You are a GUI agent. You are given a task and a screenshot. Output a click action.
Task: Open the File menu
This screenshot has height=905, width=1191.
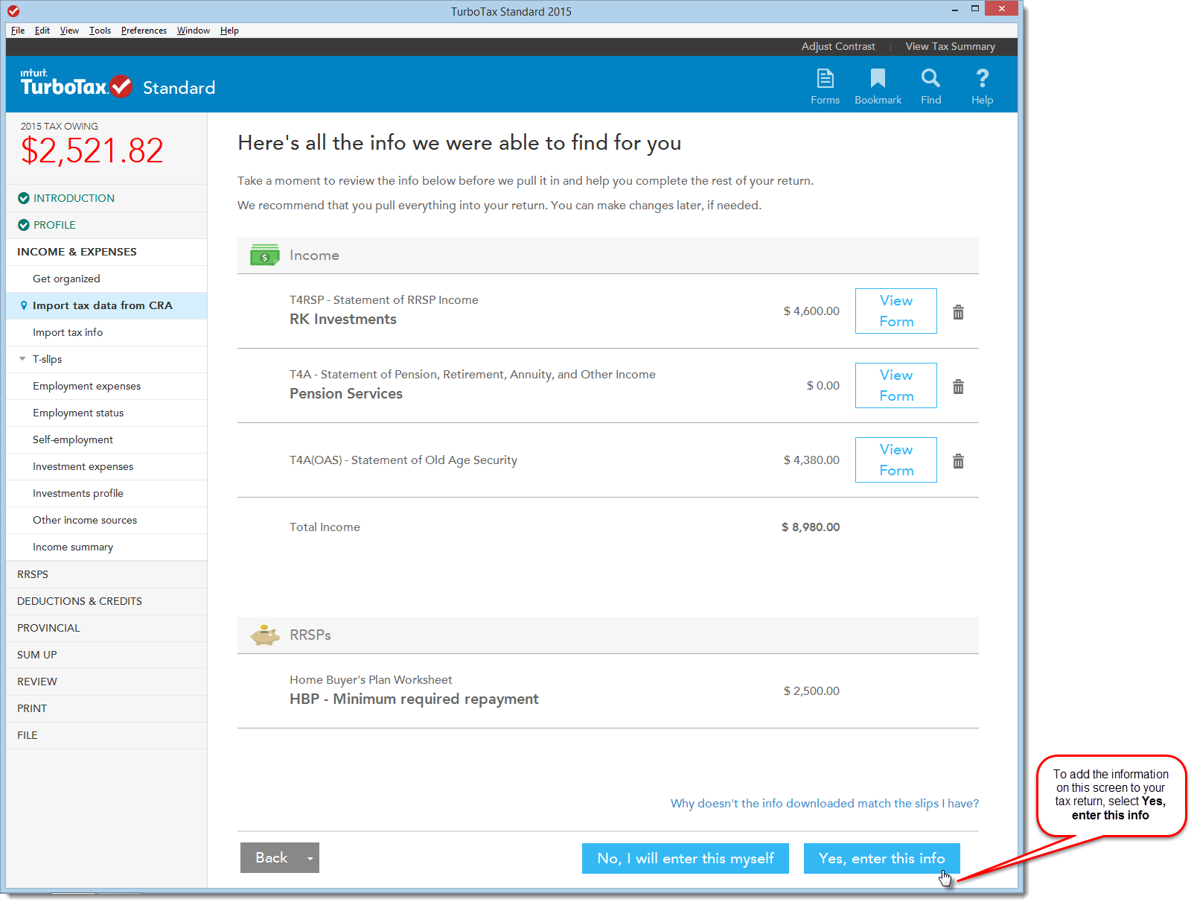pos(18,31)
